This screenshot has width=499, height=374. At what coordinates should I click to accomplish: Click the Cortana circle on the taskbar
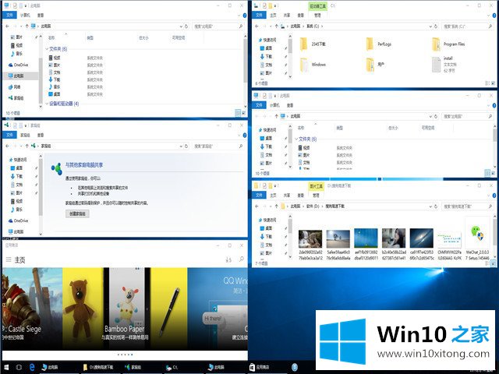coord(19,367)
